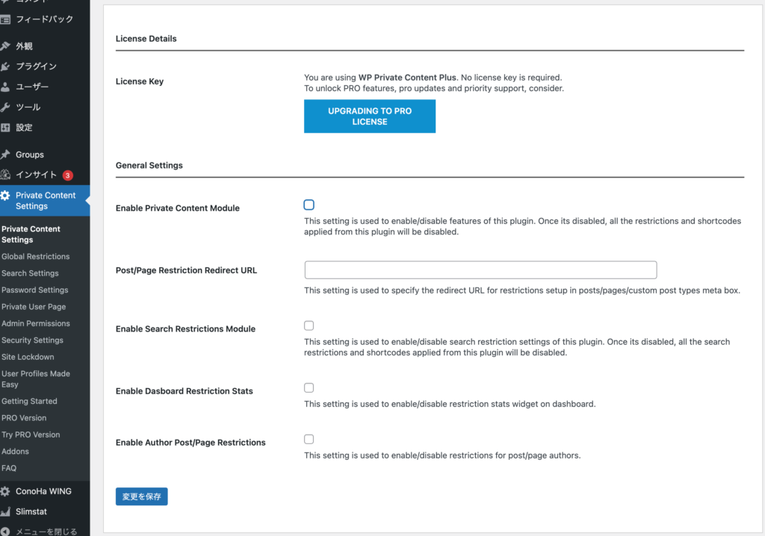This screenshot has width=765, height=536.
Task: Tick Enable Author Post/Page Restrictions checkbox
Action: (309, 439)
